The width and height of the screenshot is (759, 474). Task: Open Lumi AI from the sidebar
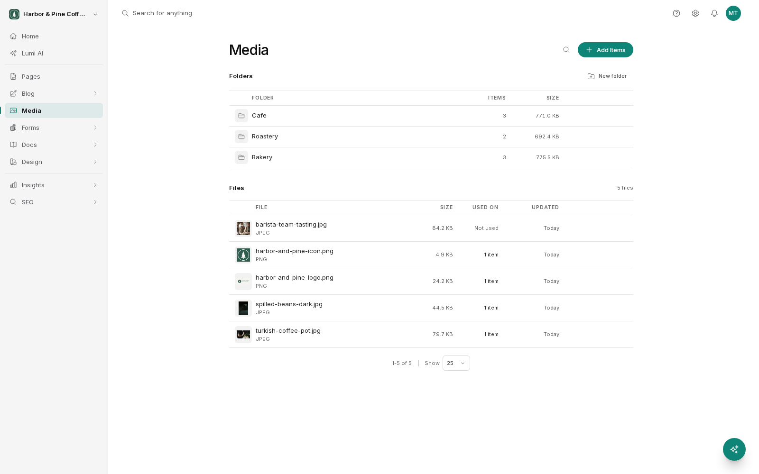pyautogui.click(x=54, y=53)
